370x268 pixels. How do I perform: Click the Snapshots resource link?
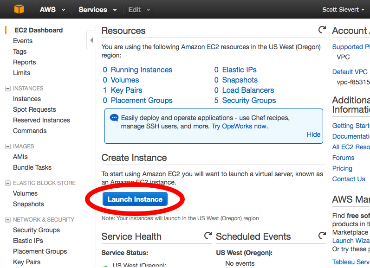point(240,80)
